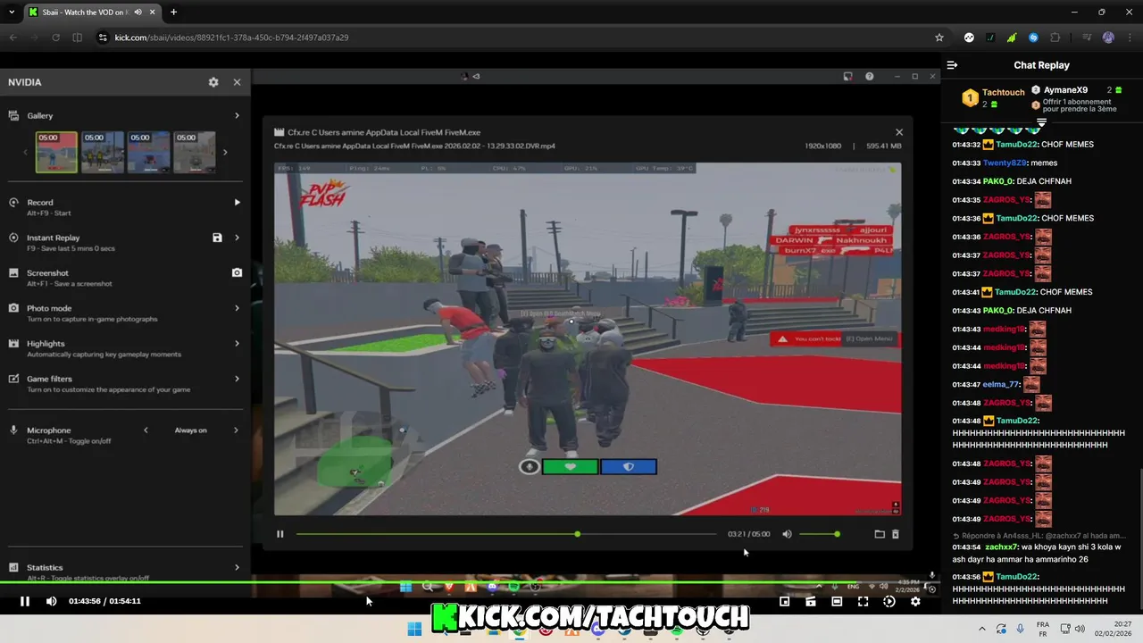Expand the Photo mode row

(x=125, y=313)
